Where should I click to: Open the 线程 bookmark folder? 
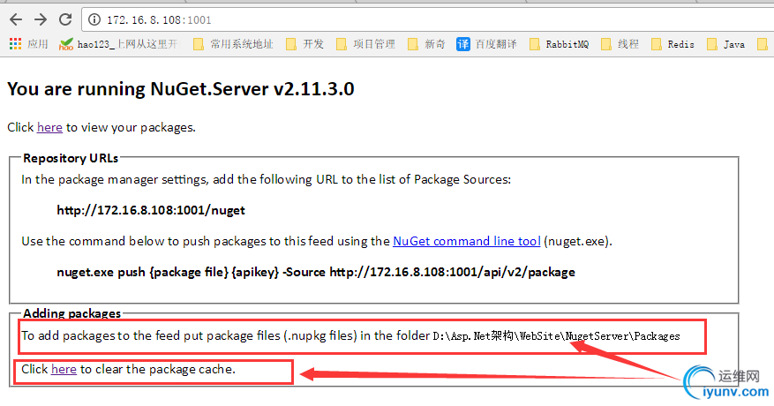[620, 44]
